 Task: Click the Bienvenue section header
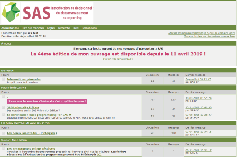pos(118,70)
